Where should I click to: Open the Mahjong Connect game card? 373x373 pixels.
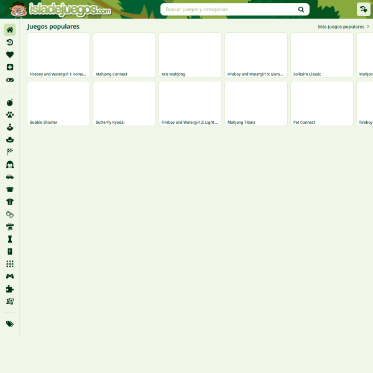pos(124,55)
